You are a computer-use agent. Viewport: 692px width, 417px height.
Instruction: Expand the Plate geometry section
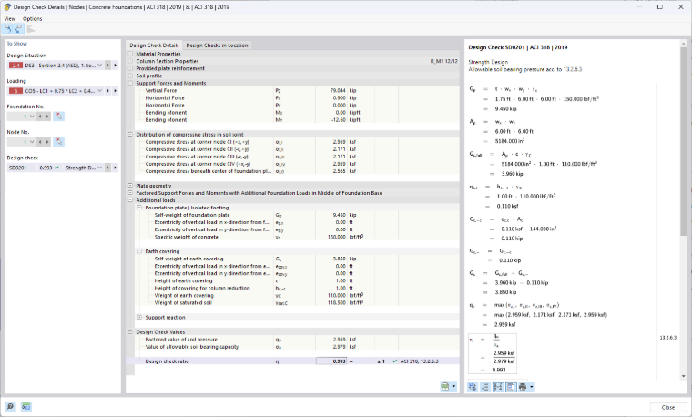click(130, 186)
